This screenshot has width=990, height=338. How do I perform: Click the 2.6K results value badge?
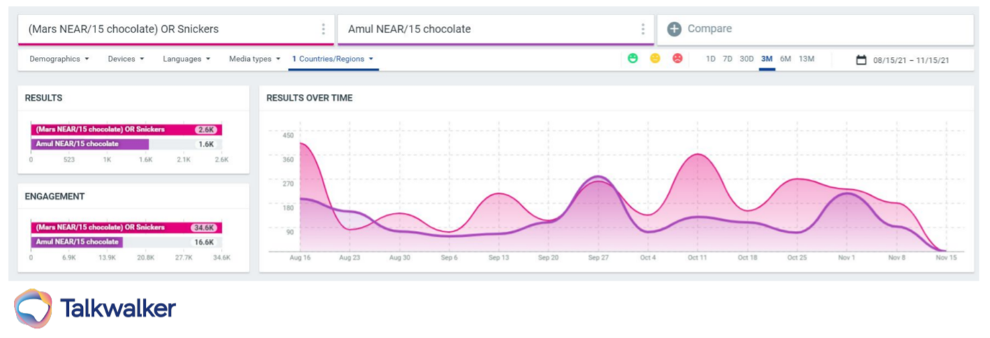(x=207, y=130)
